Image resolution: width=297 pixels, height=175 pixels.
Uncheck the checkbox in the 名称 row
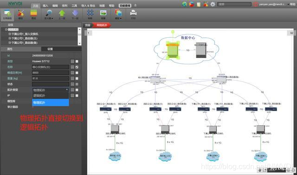[x=77, y=67]
